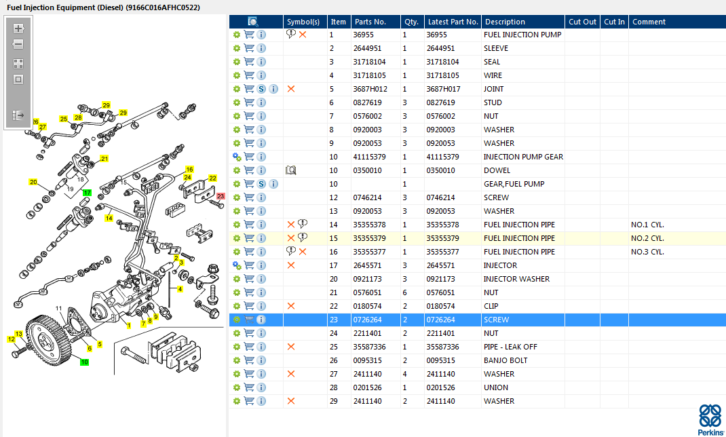Click S icon for GEAR,FUEL PUMP row
Image resolution: width=726 pixels, height=437 pixels.
[261, 184]
